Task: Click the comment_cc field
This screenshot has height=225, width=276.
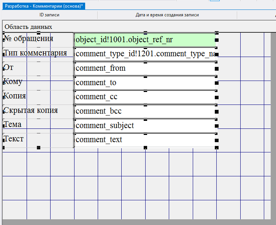Action: (x=145, y=97)
